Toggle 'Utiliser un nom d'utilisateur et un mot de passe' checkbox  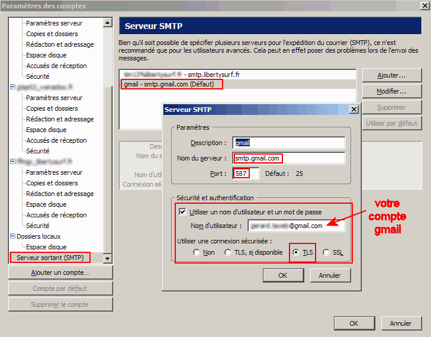[182, 211]
